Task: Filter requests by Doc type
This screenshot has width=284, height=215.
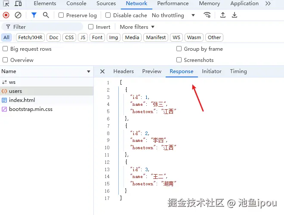Action: click(54, 37)
